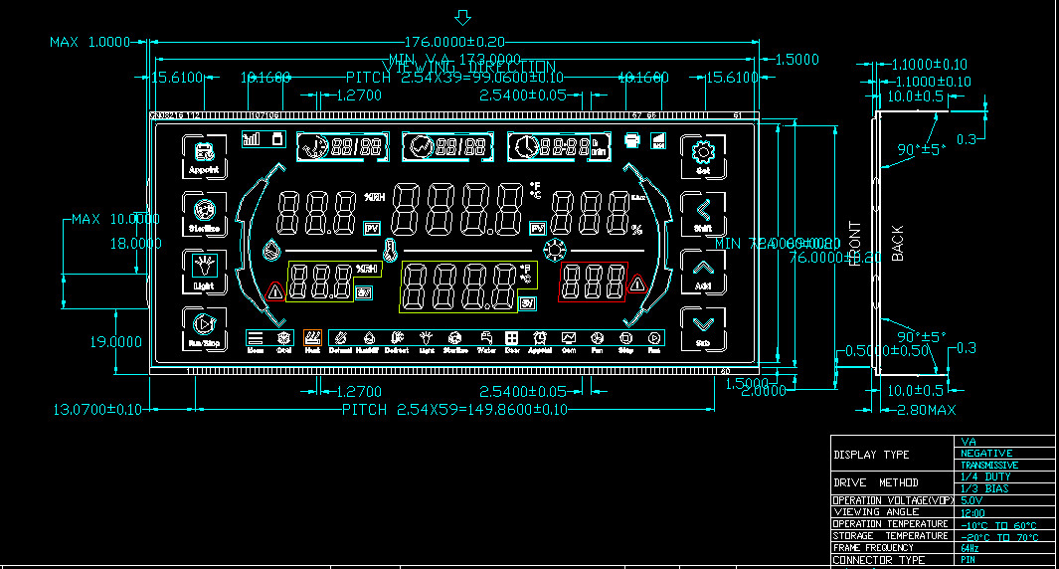Click the Add up-chevron icon

[x=703, y=269]
